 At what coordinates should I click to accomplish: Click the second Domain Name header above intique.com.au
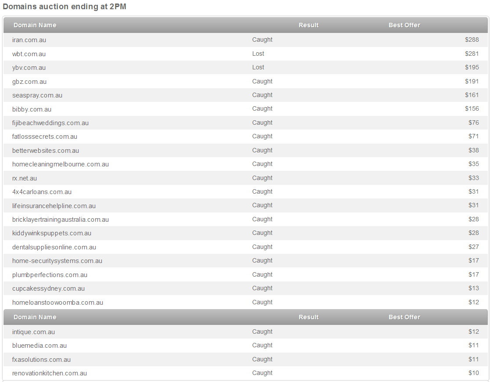click(x=35, y=317)
